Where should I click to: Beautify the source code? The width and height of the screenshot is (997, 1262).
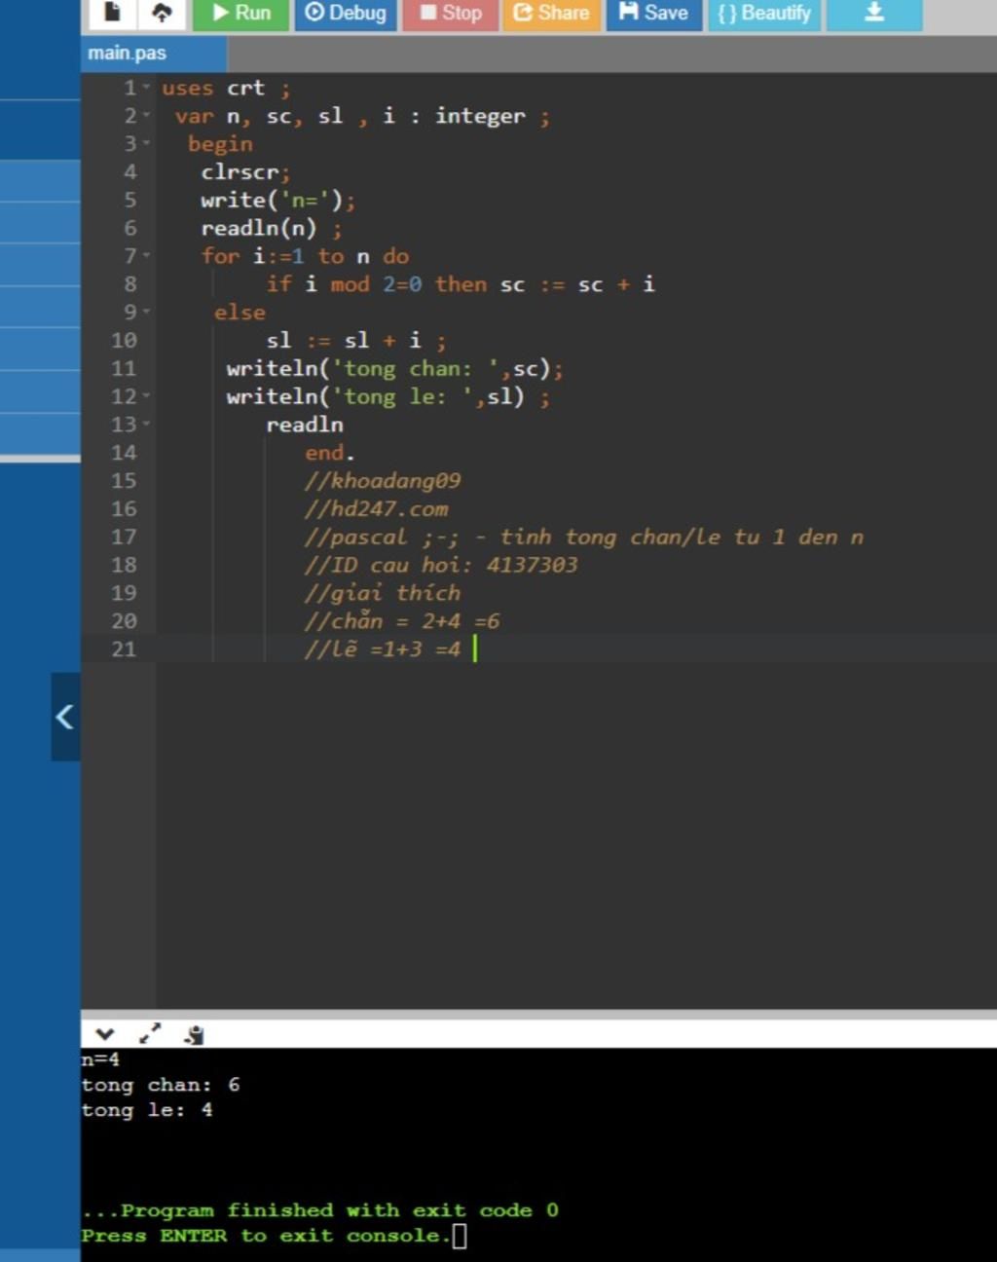pos(764,13)
